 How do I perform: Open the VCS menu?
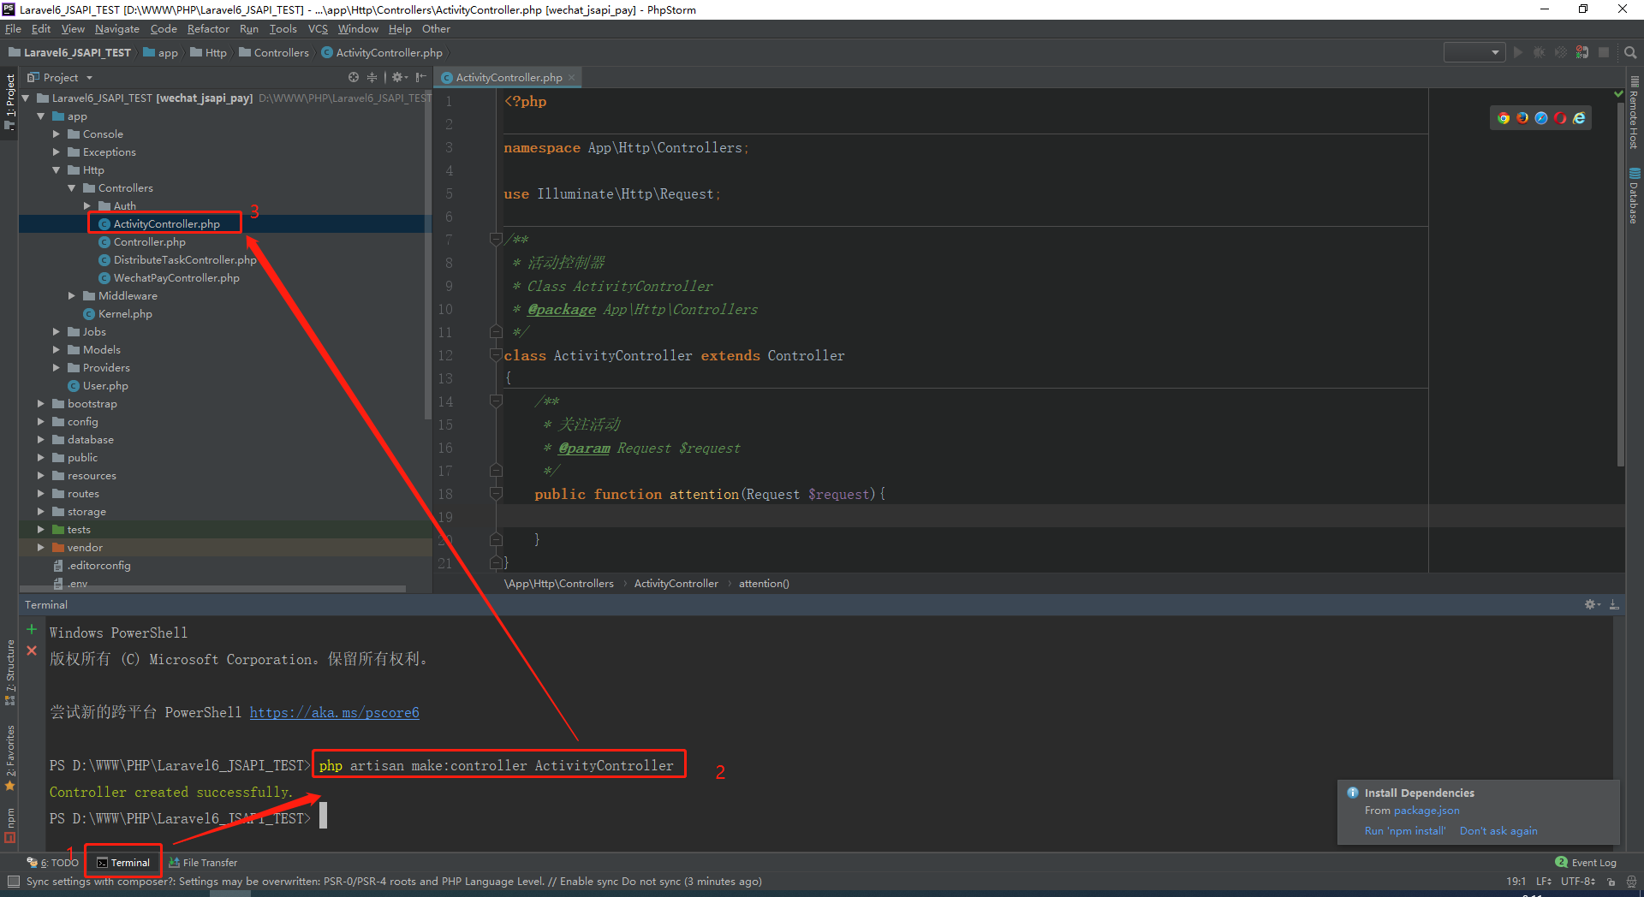318,29
